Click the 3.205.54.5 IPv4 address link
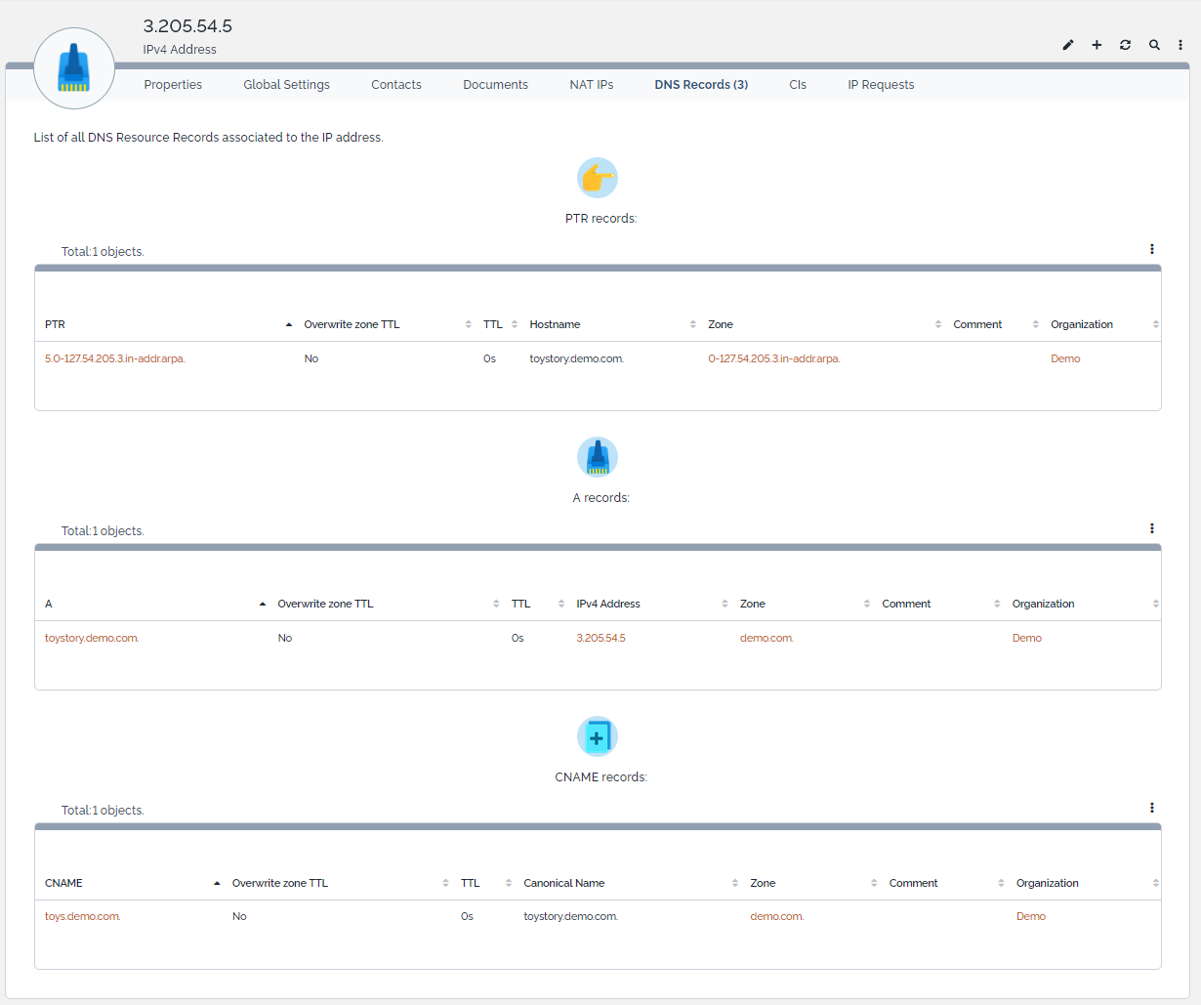The height and width of the screenshot is (1005, 1201). click(600, 638)
